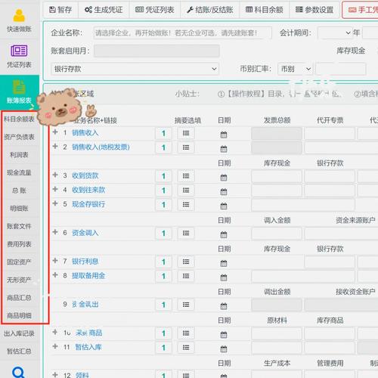Open 参数设置 in top toolbar
378x378 pixels.
coord(314,10)
